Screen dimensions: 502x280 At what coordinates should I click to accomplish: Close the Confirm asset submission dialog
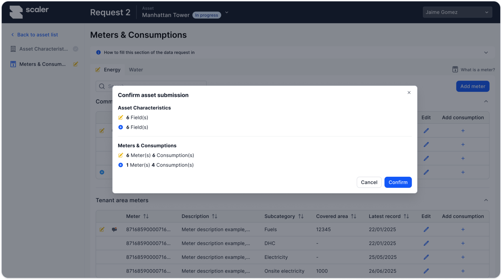click(409, 92)
